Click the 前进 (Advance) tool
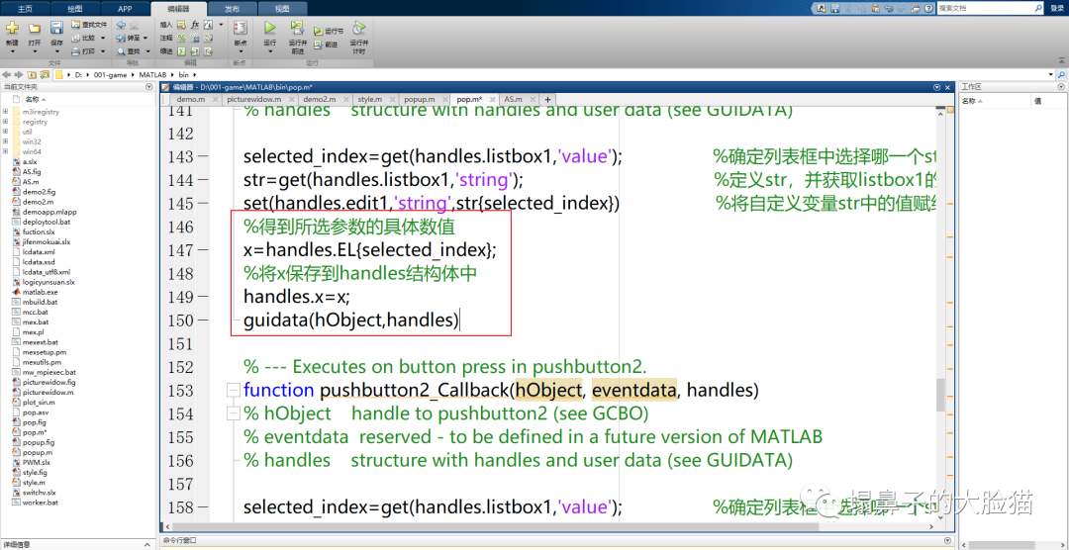The height and width of the screenshot is (550, 1069). point(326,45)
